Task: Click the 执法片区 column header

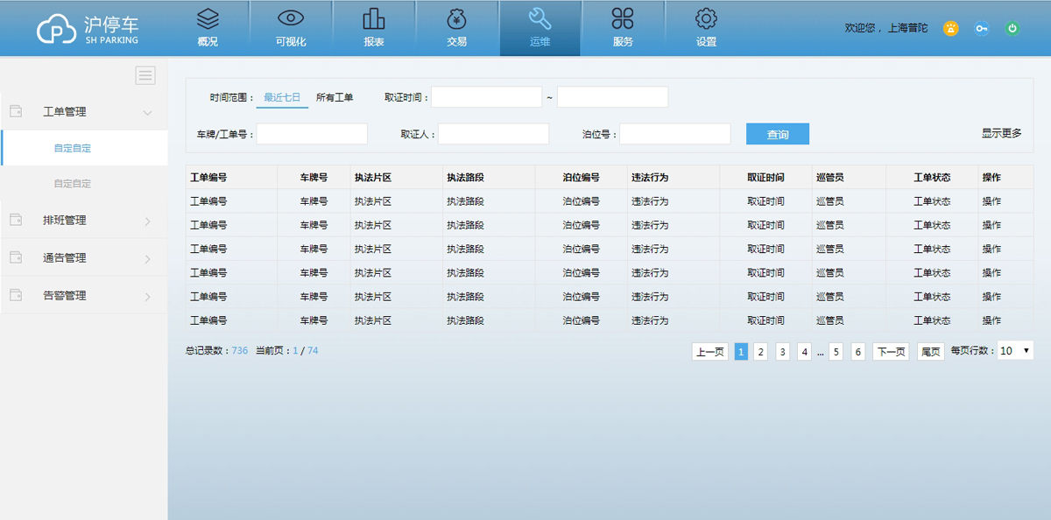Action: [373, 178]
